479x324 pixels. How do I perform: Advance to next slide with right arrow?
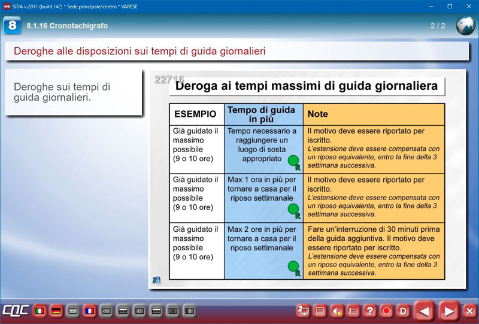click(448, 311)
